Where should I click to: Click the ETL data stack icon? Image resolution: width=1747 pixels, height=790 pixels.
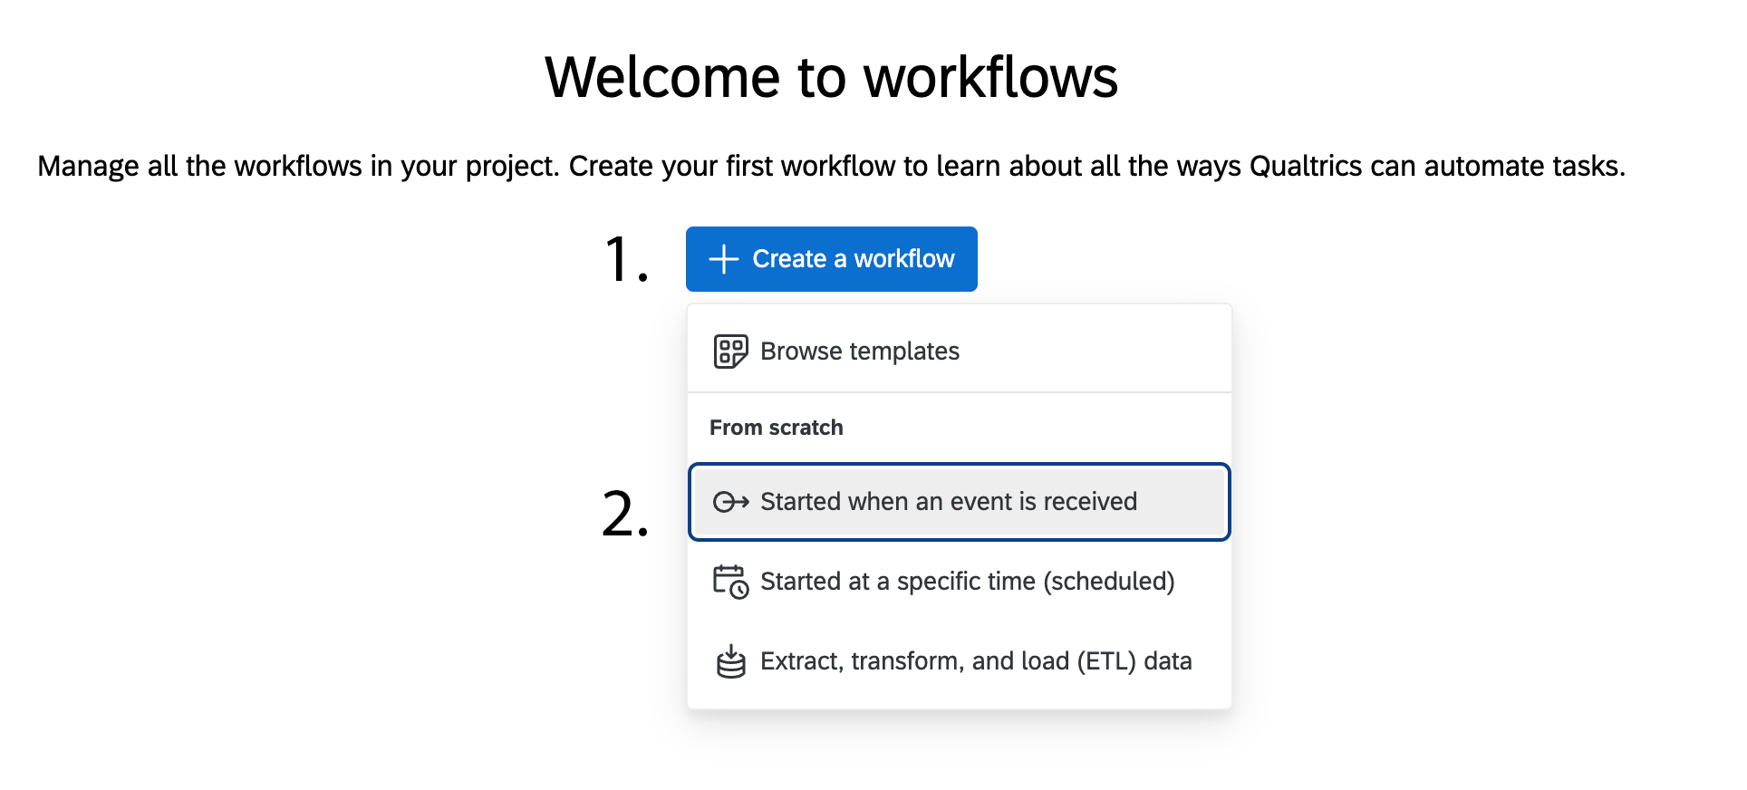click(x=730, y=661)
